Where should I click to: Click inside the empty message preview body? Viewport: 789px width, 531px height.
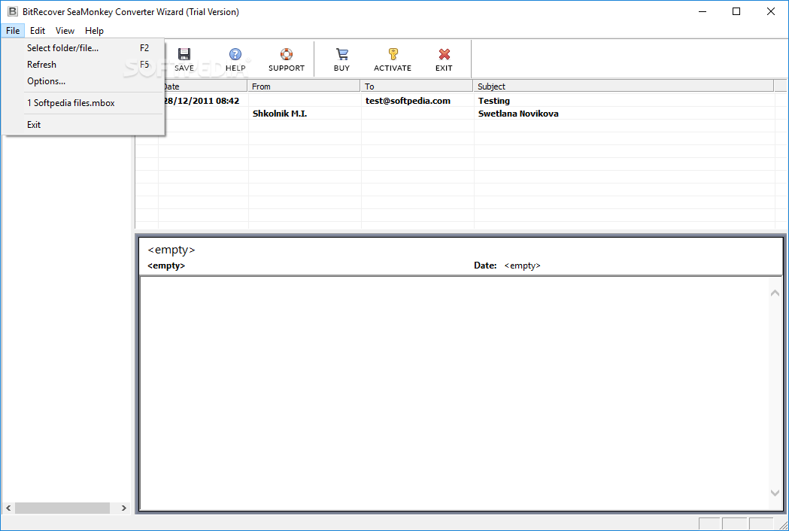tap(454, 393)
